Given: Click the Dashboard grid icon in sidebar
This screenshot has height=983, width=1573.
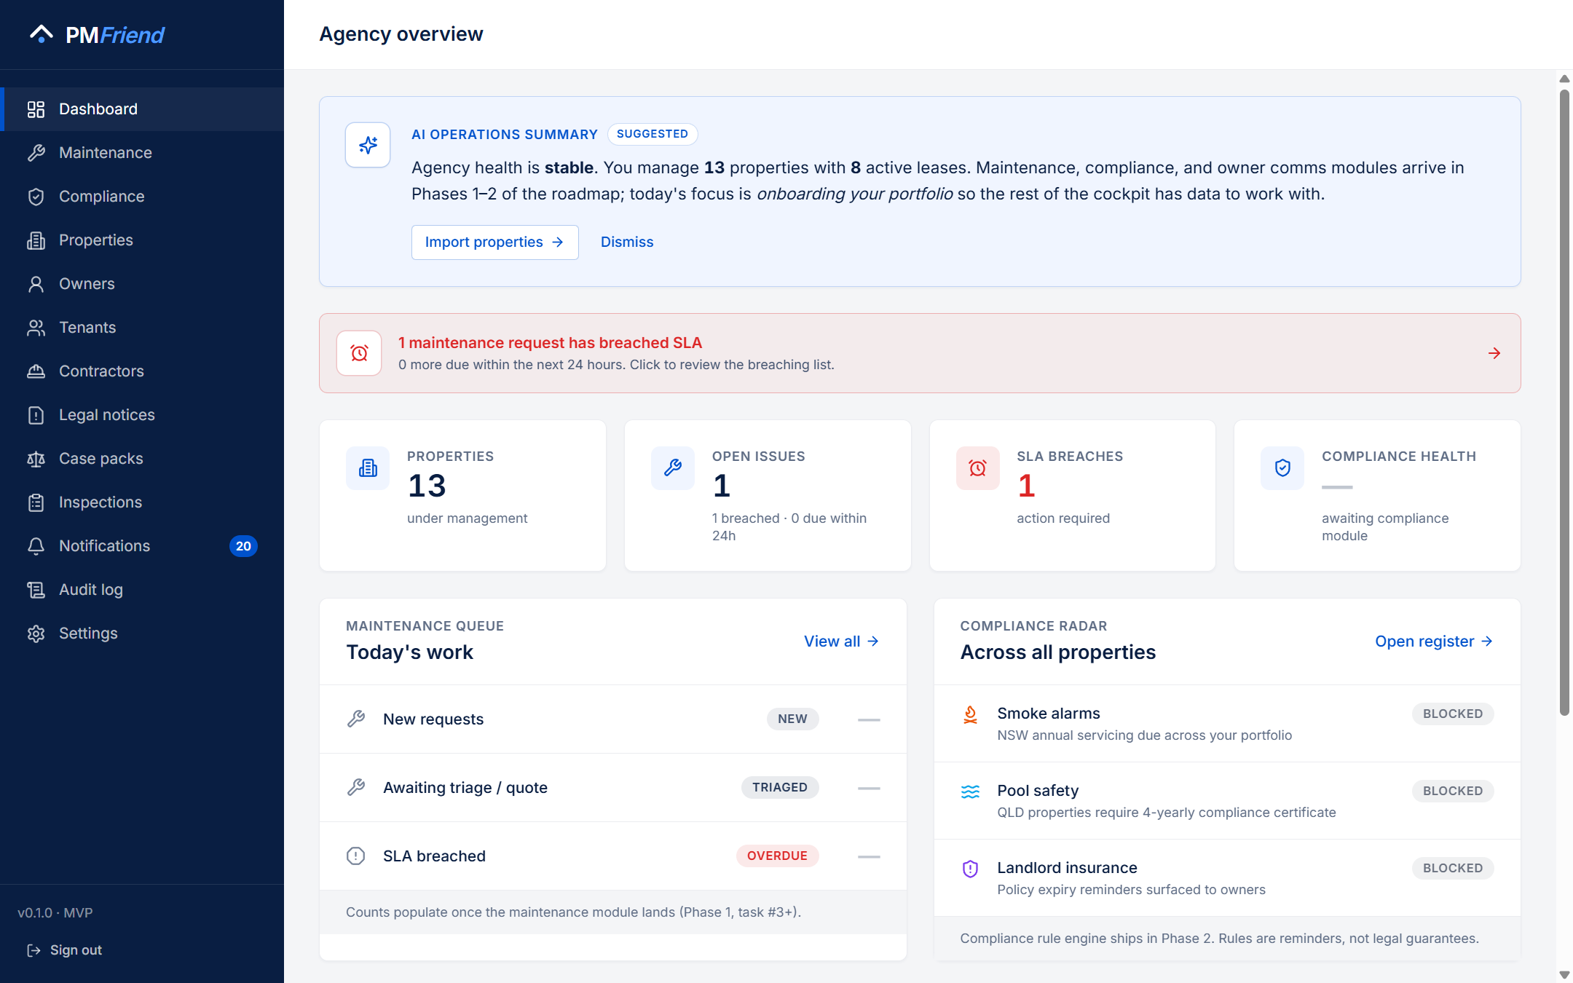Looking at the screenshot, I should click(36, 109).
